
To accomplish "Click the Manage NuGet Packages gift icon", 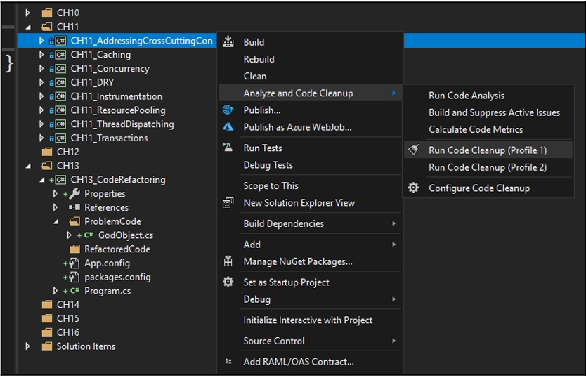I will click(x=228, y=261).
